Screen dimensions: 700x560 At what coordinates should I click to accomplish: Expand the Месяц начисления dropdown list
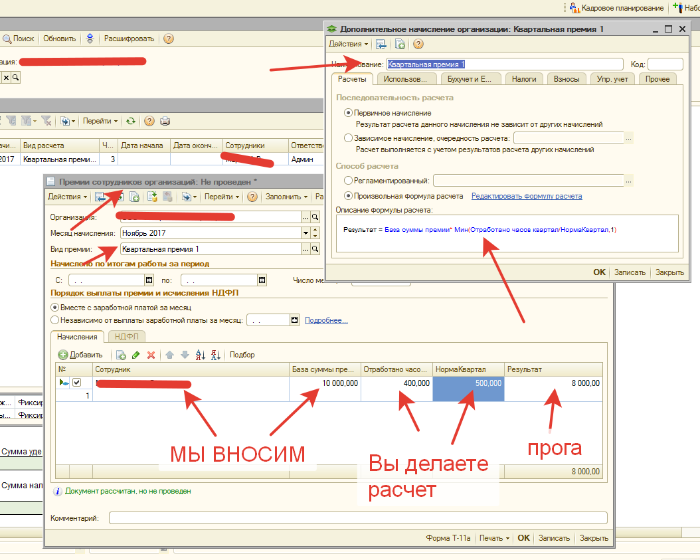pyautogui.click(x=306, y=233)
